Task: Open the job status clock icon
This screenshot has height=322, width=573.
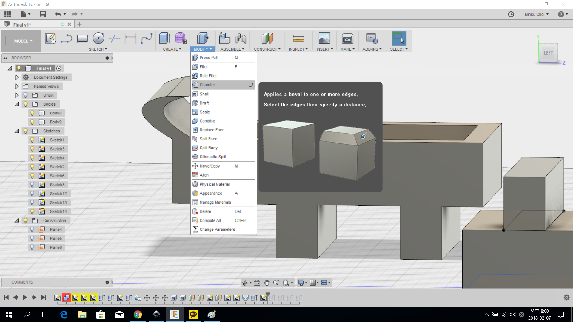Action: tap(511, 14)
